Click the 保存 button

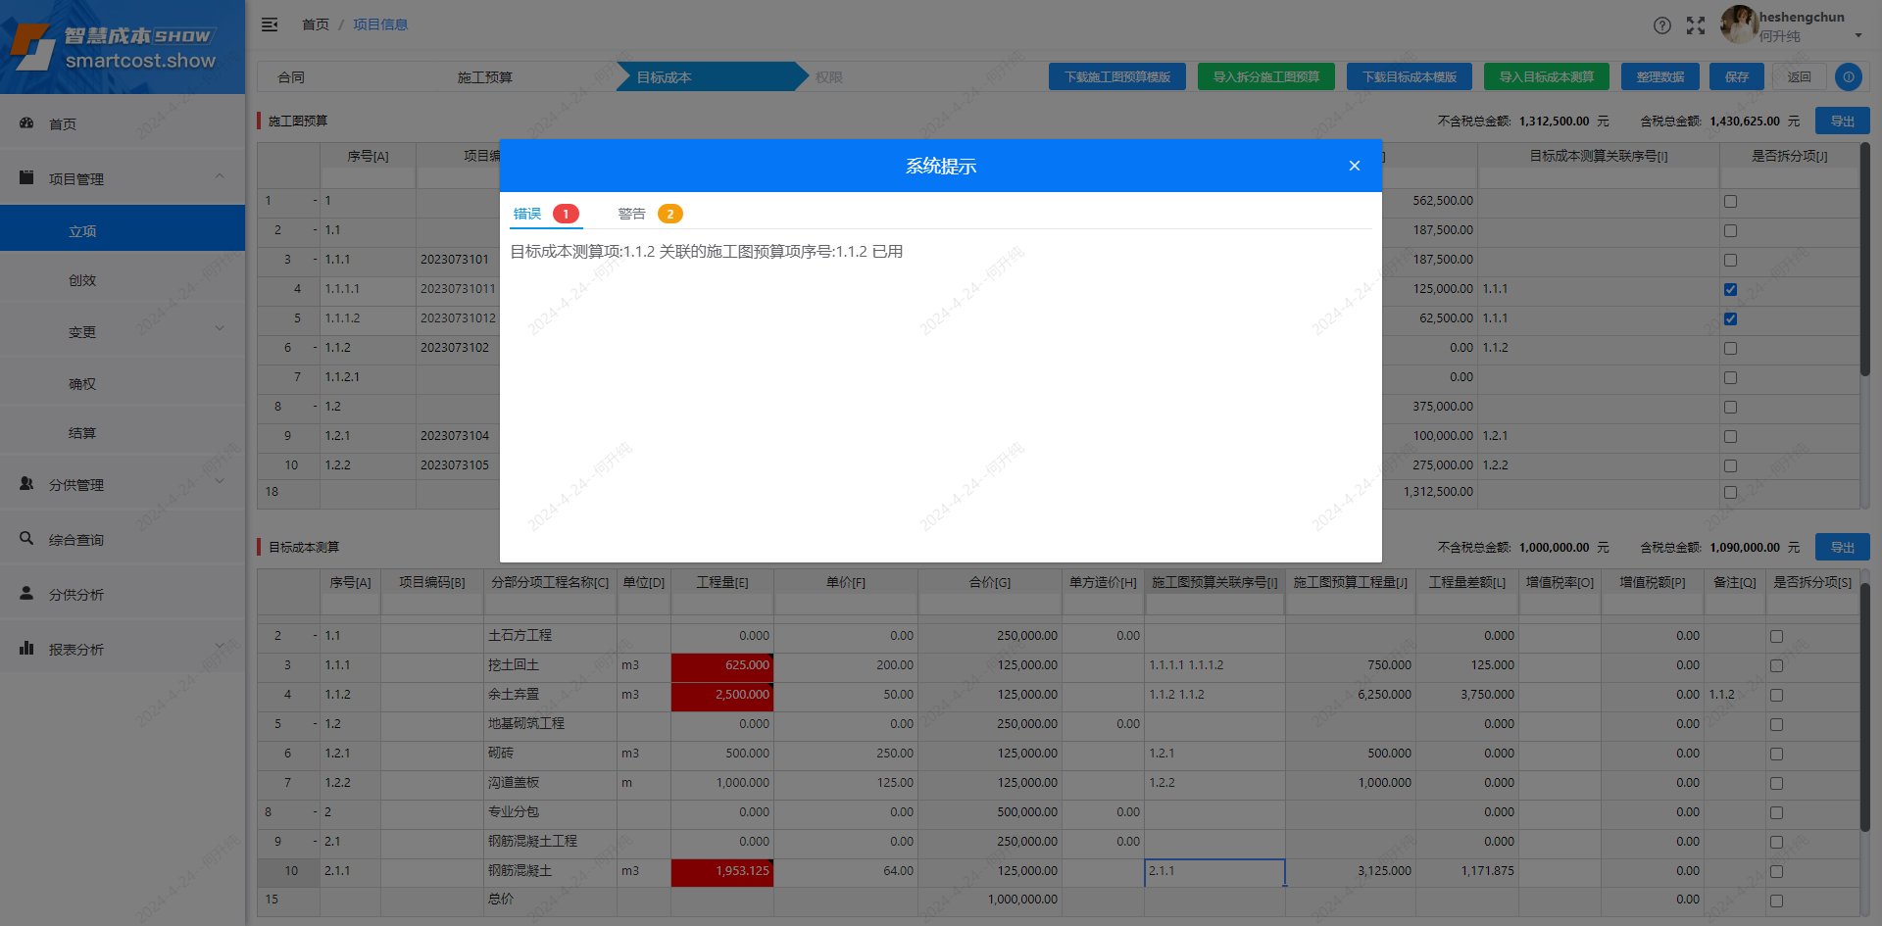[1736, 76]
